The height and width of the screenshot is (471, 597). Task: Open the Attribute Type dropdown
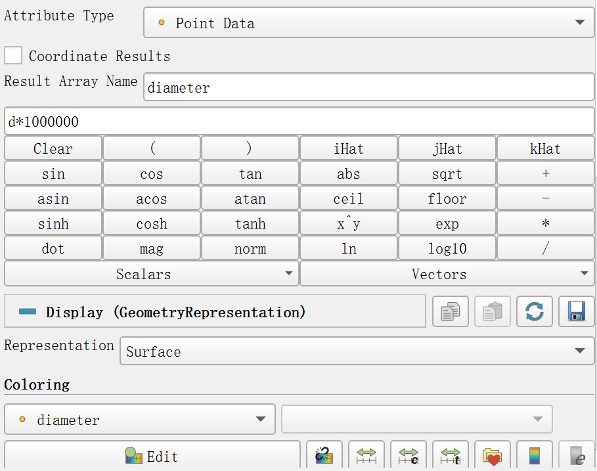(368, 22)
